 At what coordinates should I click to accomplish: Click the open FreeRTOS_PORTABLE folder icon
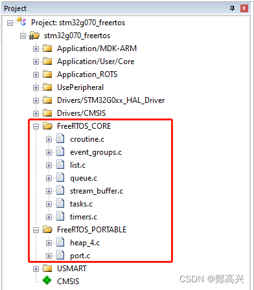[48, 230]
